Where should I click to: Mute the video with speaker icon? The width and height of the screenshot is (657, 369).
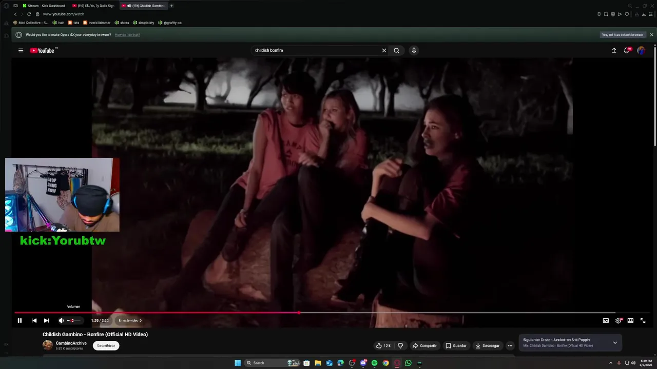click(61, 320)
